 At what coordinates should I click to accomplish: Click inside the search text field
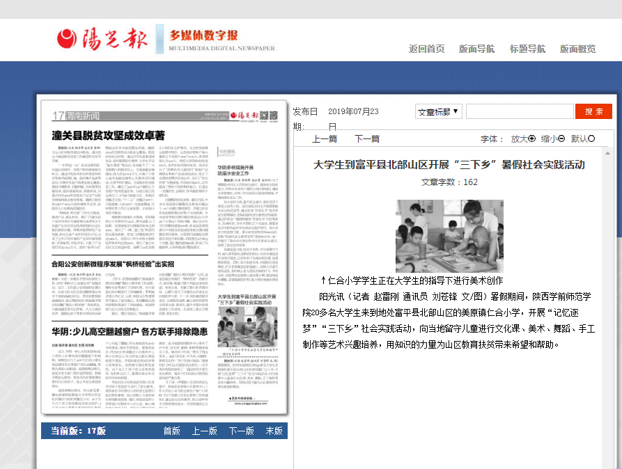pyautogui.click(x=519, y=111)
